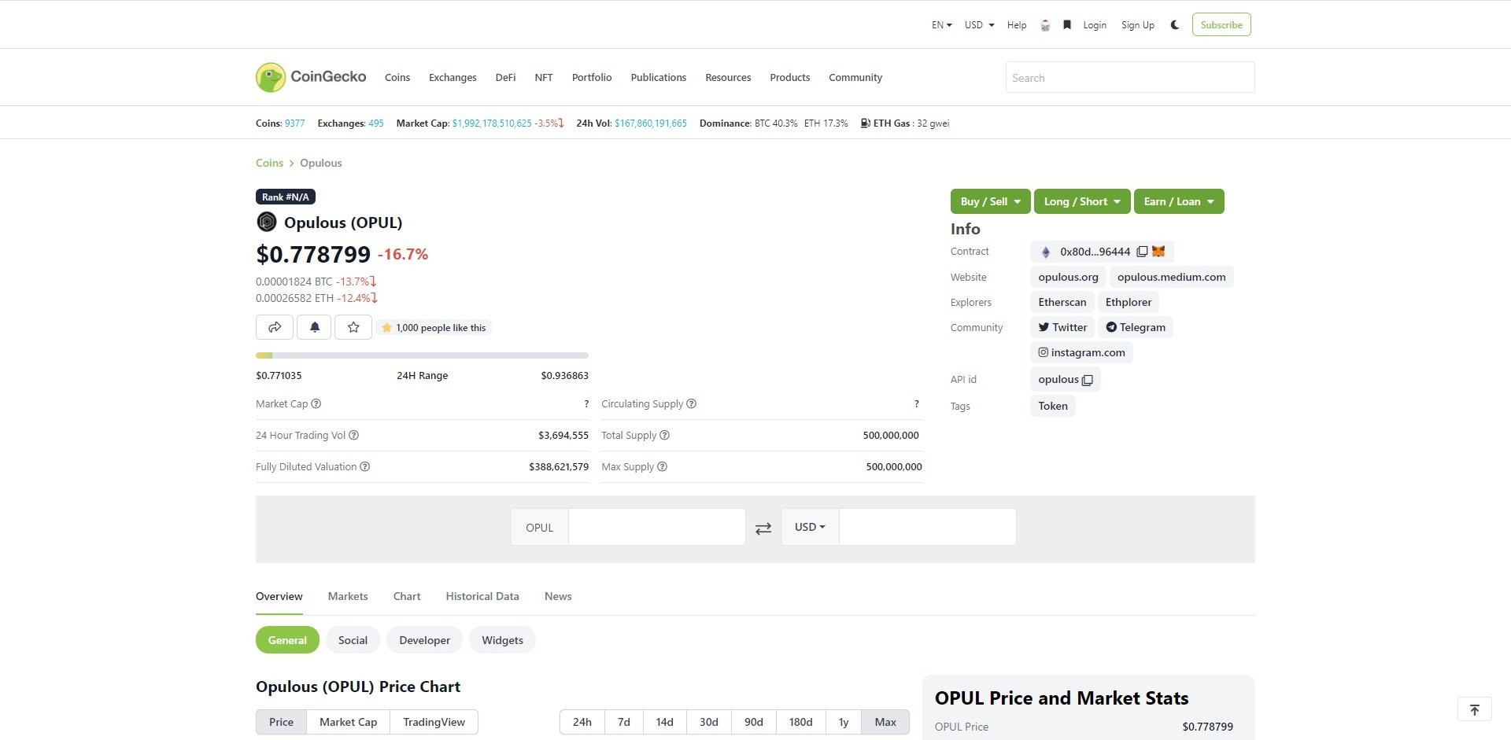
Task: Click inside the OPUL amount input field
Action: pyautogui.click(x=656, y=527)
